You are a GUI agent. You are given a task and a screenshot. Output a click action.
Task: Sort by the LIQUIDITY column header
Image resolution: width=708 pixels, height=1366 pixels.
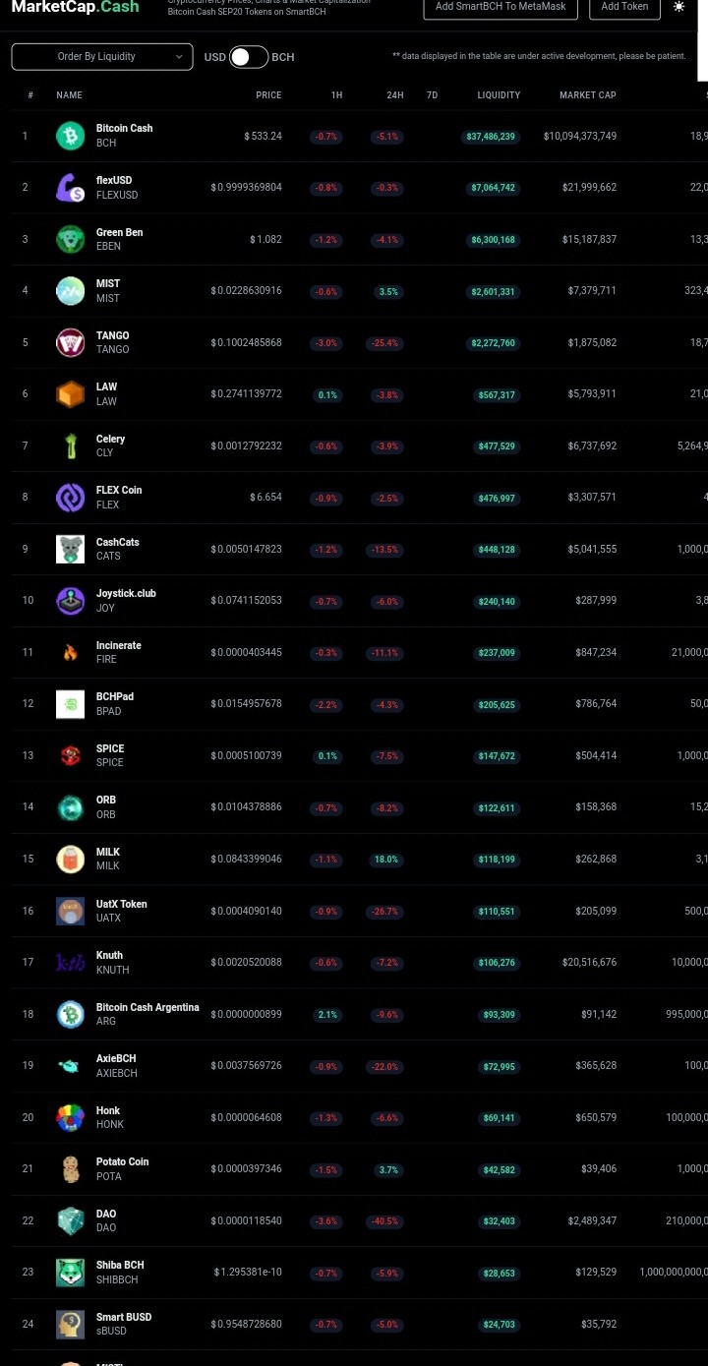[499, 95]
